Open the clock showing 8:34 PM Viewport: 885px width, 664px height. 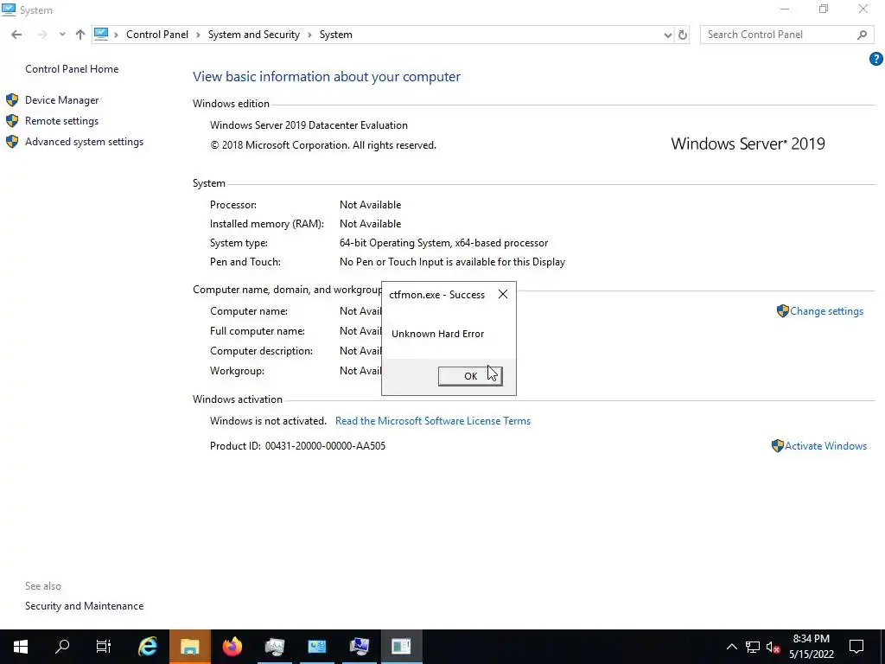pos(811,647)
